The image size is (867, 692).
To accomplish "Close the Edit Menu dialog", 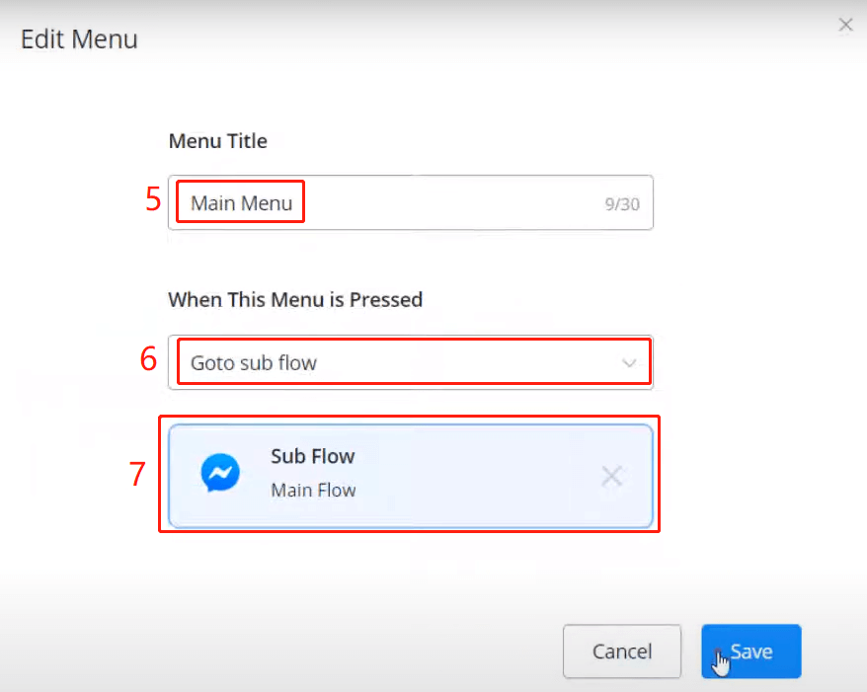I will [845, 26].
